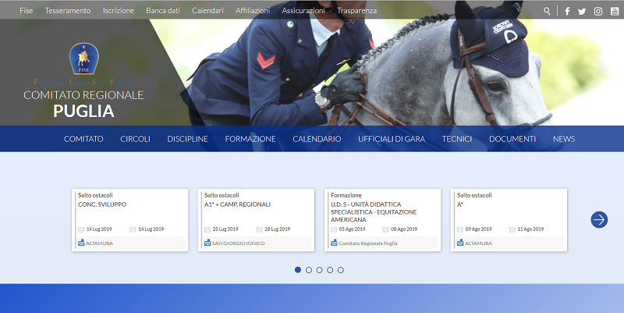The image size is (624, 313).
Task: Select fourth carousel page dot
Action: tap(330, 270)
